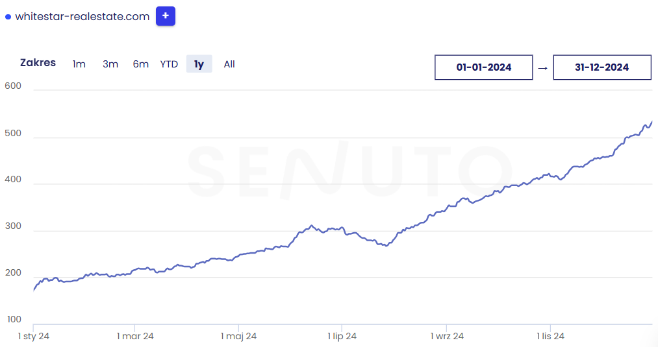The height and width of the screenshot is (347, 658).
Task: Click the plus button to add a domain
Action: (166, 16)
